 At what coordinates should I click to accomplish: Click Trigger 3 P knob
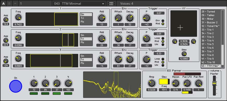[x=146, y=60]
